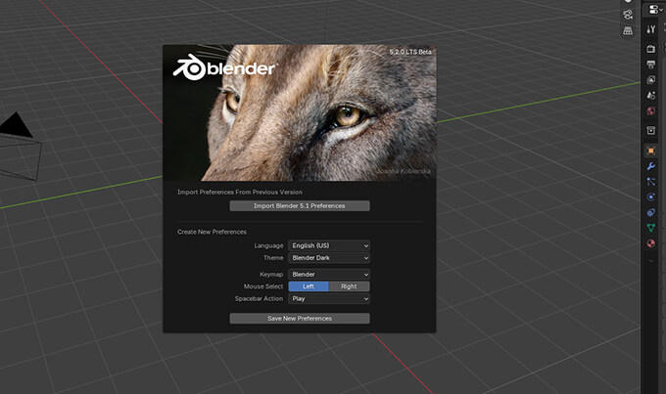Toggle camera view in the viewport

click(x=628, y=15)
